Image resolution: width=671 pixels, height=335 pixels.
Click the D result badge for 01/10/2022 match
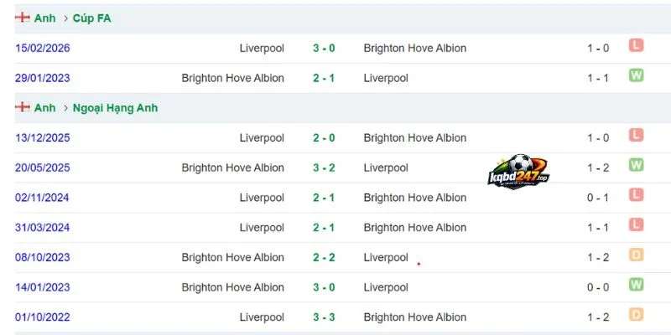(x=636, y=315)
